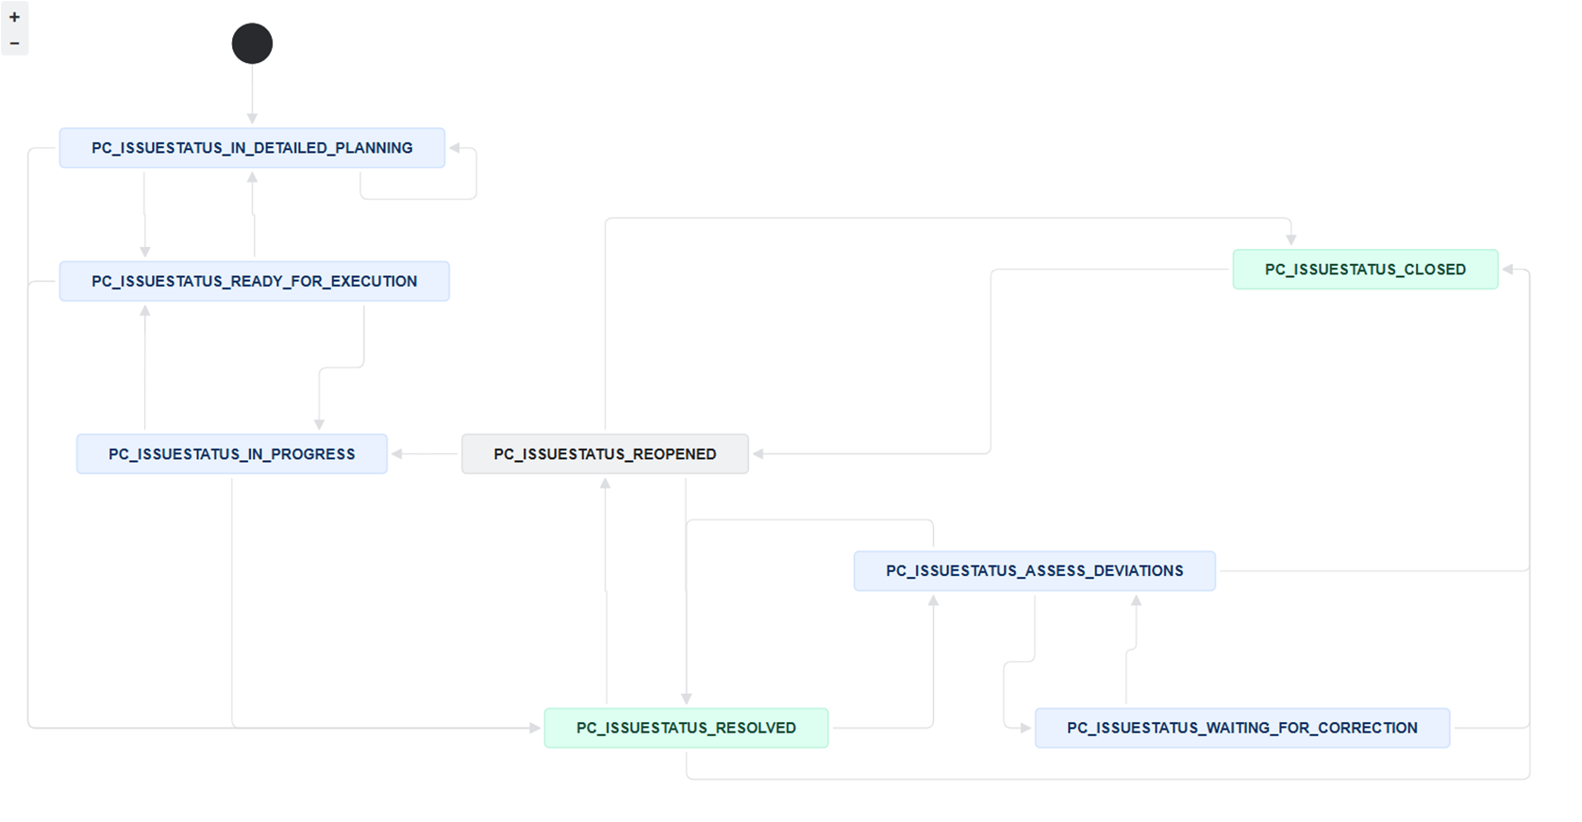The height and width of the screenshot is (822, 1582).
Task: Select the PC_ISSUESTATUS_ASSESS_DEVIATIONS node
Action: coord(1034,571)
